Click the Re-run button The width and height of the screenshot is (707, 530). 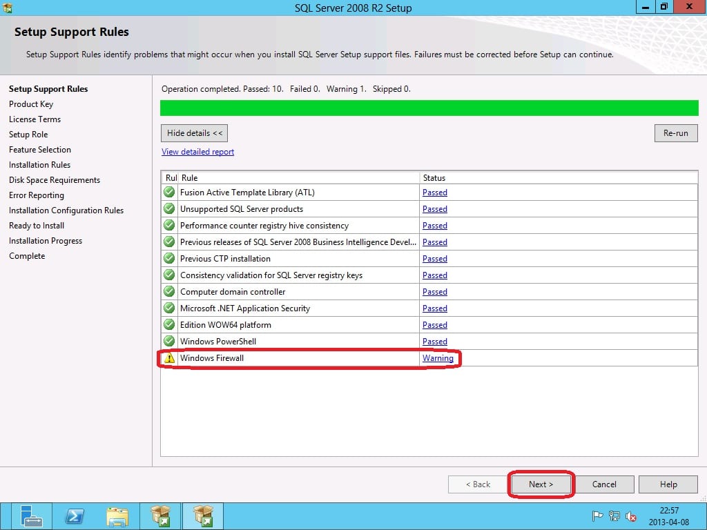tap(676, 133)
